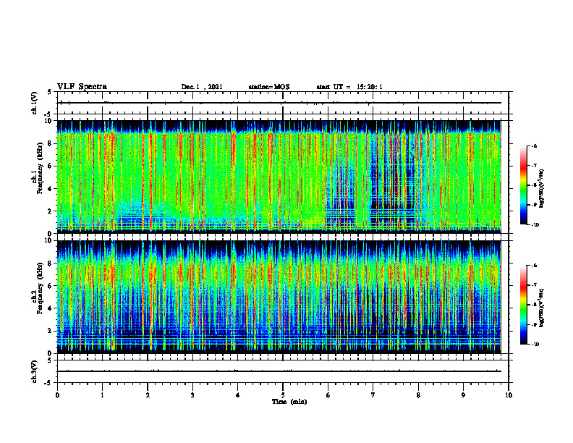Click the ch.1 spectrogram panel

[x=279, y=177]
